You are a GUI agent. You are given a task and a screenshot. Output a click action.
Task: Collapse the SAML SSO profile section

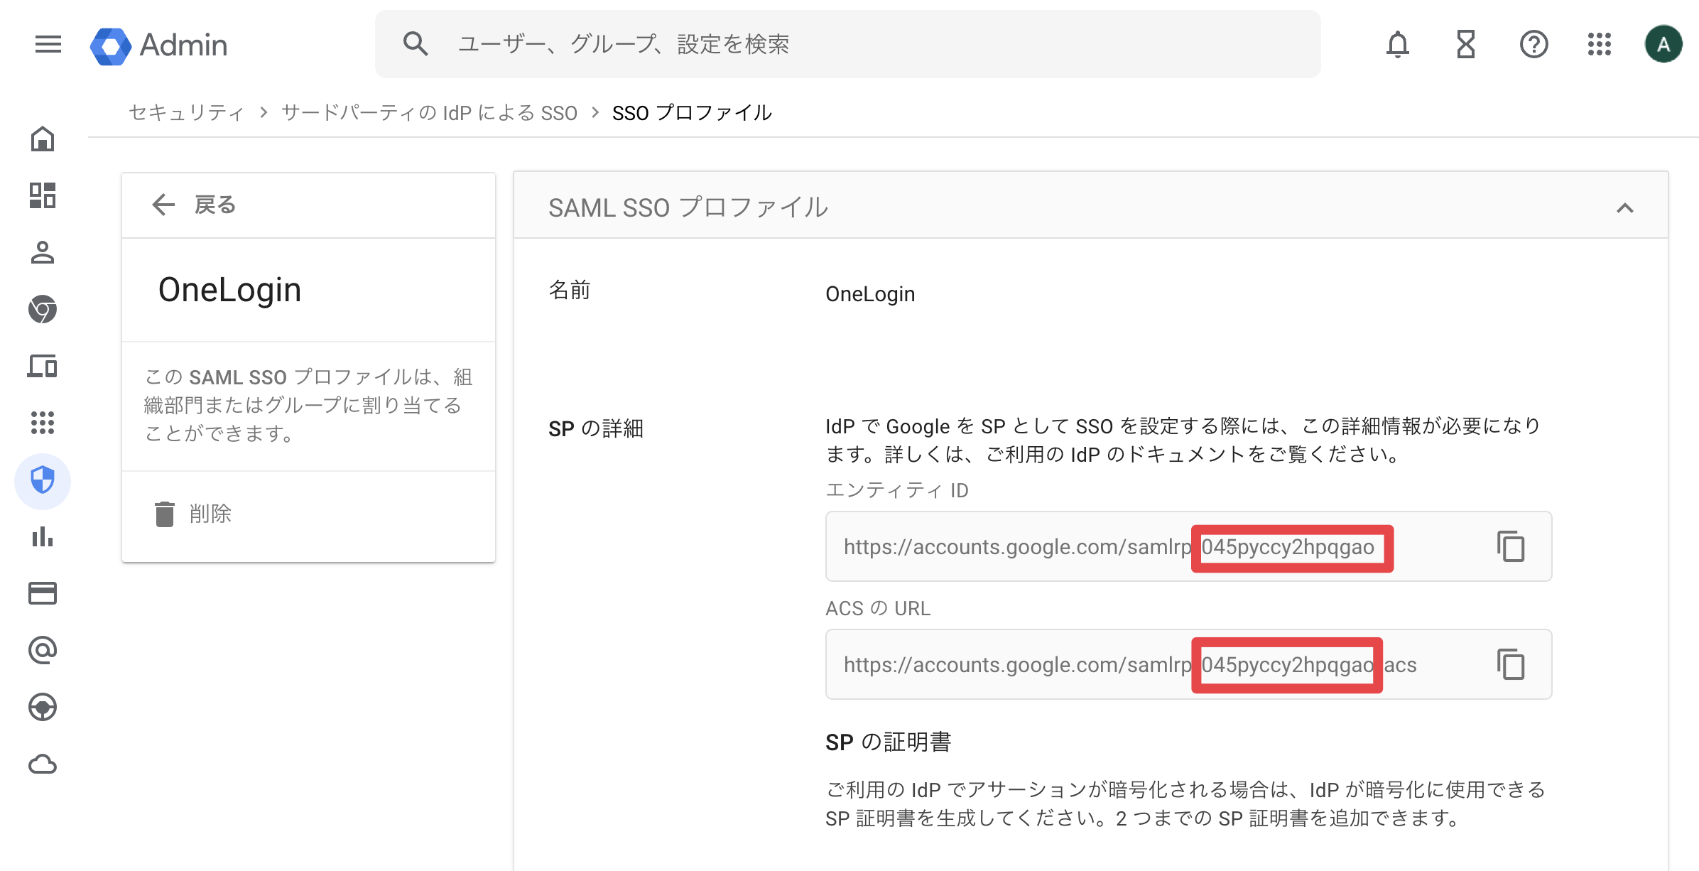pyautogui.click(x=1625, y=208)
